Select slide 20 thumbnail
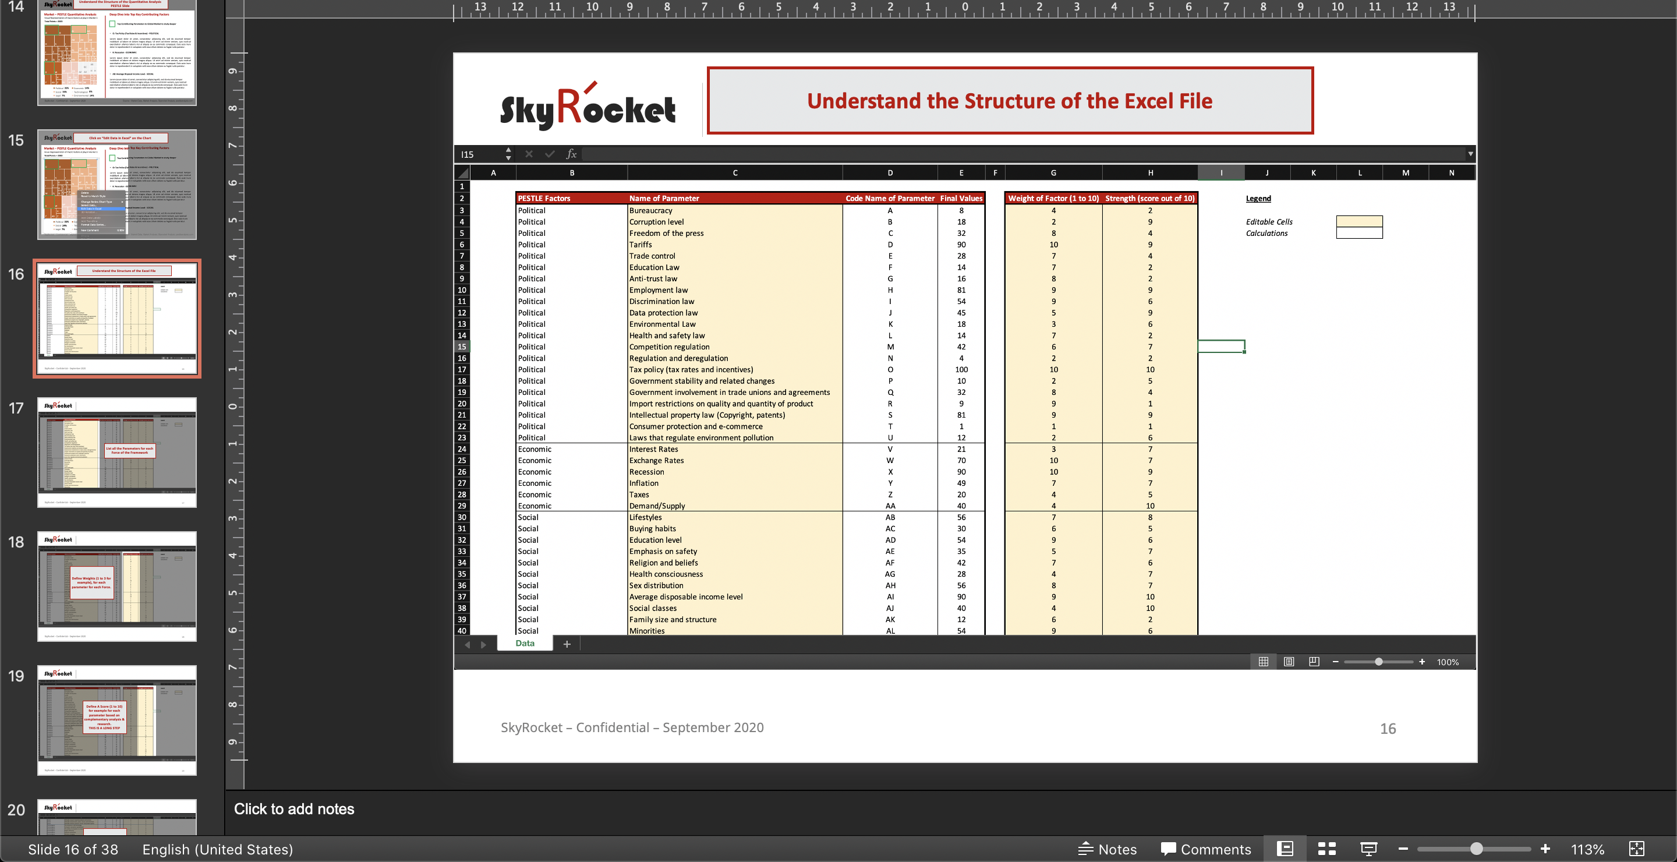Viewport: 1677px width, 862px height. 117,817
